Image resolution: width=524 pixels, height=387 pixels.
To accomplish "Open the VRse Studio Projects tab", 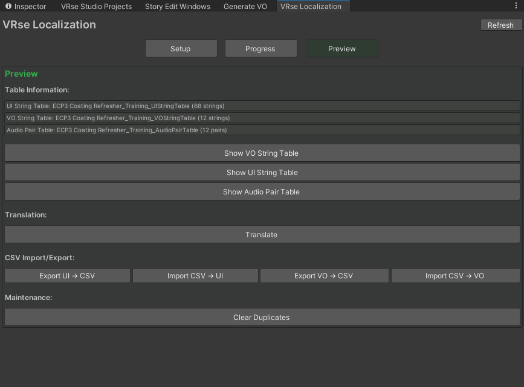I will (95, 6).
